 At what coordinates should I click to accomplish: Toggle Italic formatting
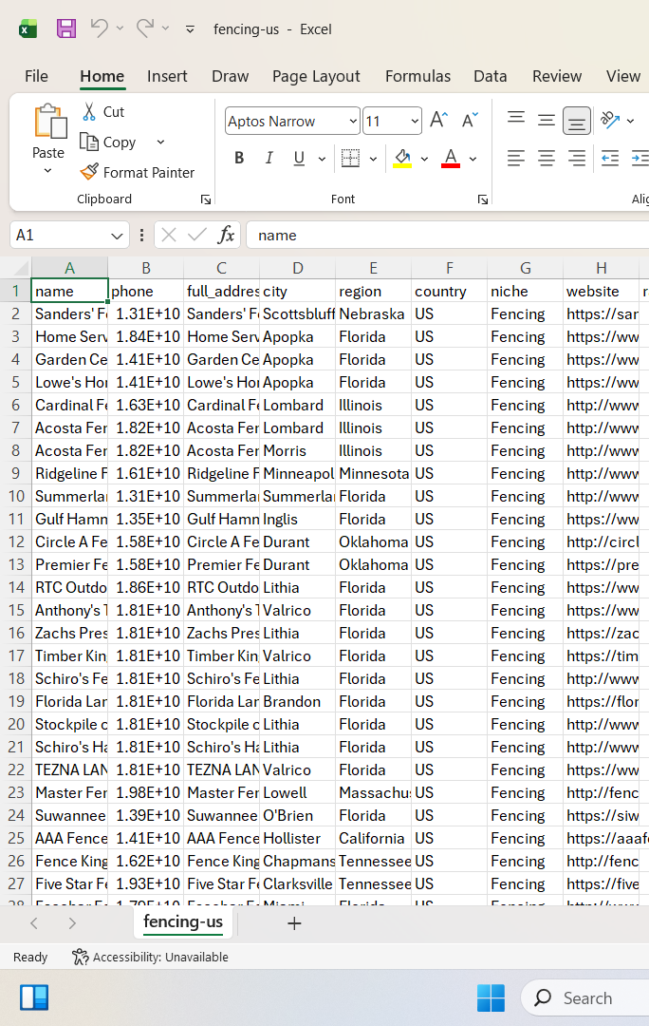point(269,159)
